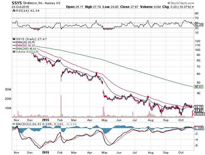Click the 29.75 EMA(20) price tag
This screenshot has width=205, height=155.
pos(199,107)
